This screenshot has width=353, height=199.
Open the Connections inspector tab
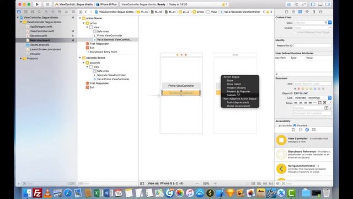pos(320,12)
